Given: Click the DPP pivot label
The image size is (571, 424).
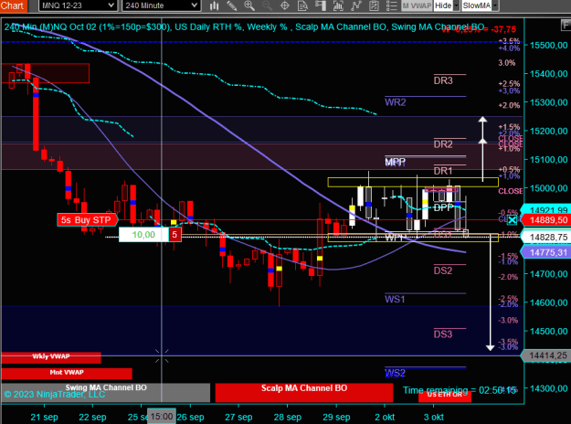Looking at the screenshot, I should point(443,208).
